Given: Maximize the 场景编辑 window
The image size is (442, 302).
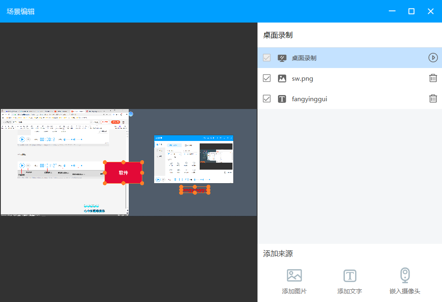Looking at the screenshot, I should pyautogui.click(x=411, y=11).
